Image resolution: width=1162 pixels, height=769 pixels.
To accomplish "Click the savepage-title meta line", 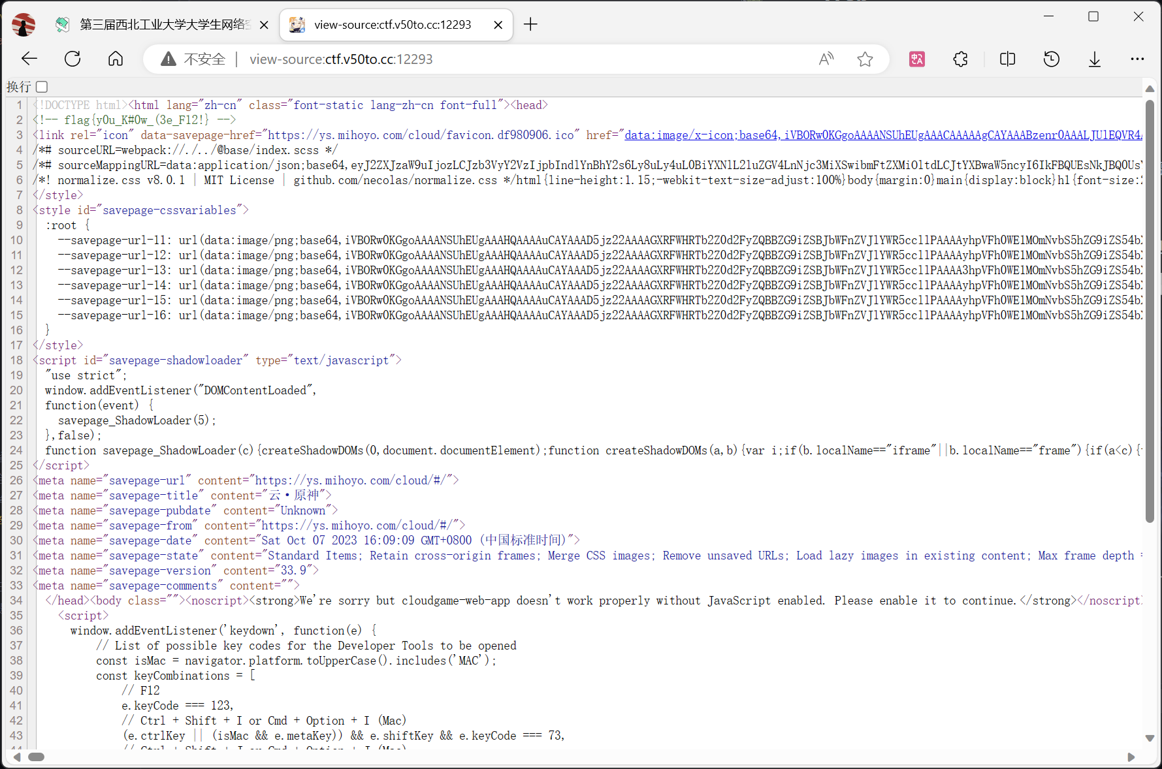I will pyautogui.click(x=182, y=495).
